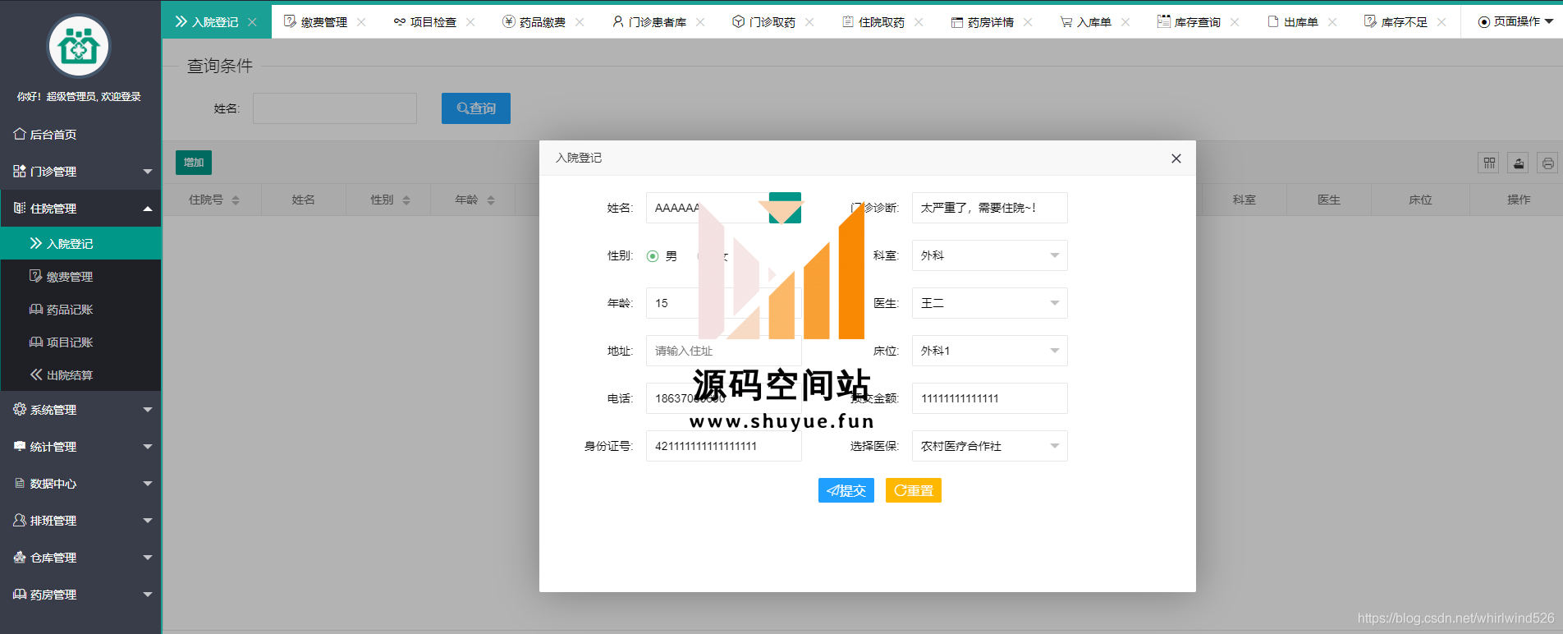The width and height of the screenshot is (1563, 634).
Task: Close the 缴费管理 tab
Action: click(361, 22)
